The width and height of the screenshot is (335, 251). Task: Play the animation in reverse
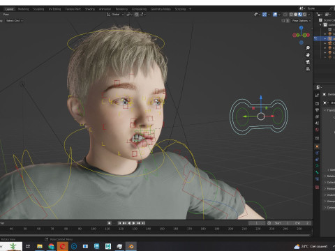(129, 223)
